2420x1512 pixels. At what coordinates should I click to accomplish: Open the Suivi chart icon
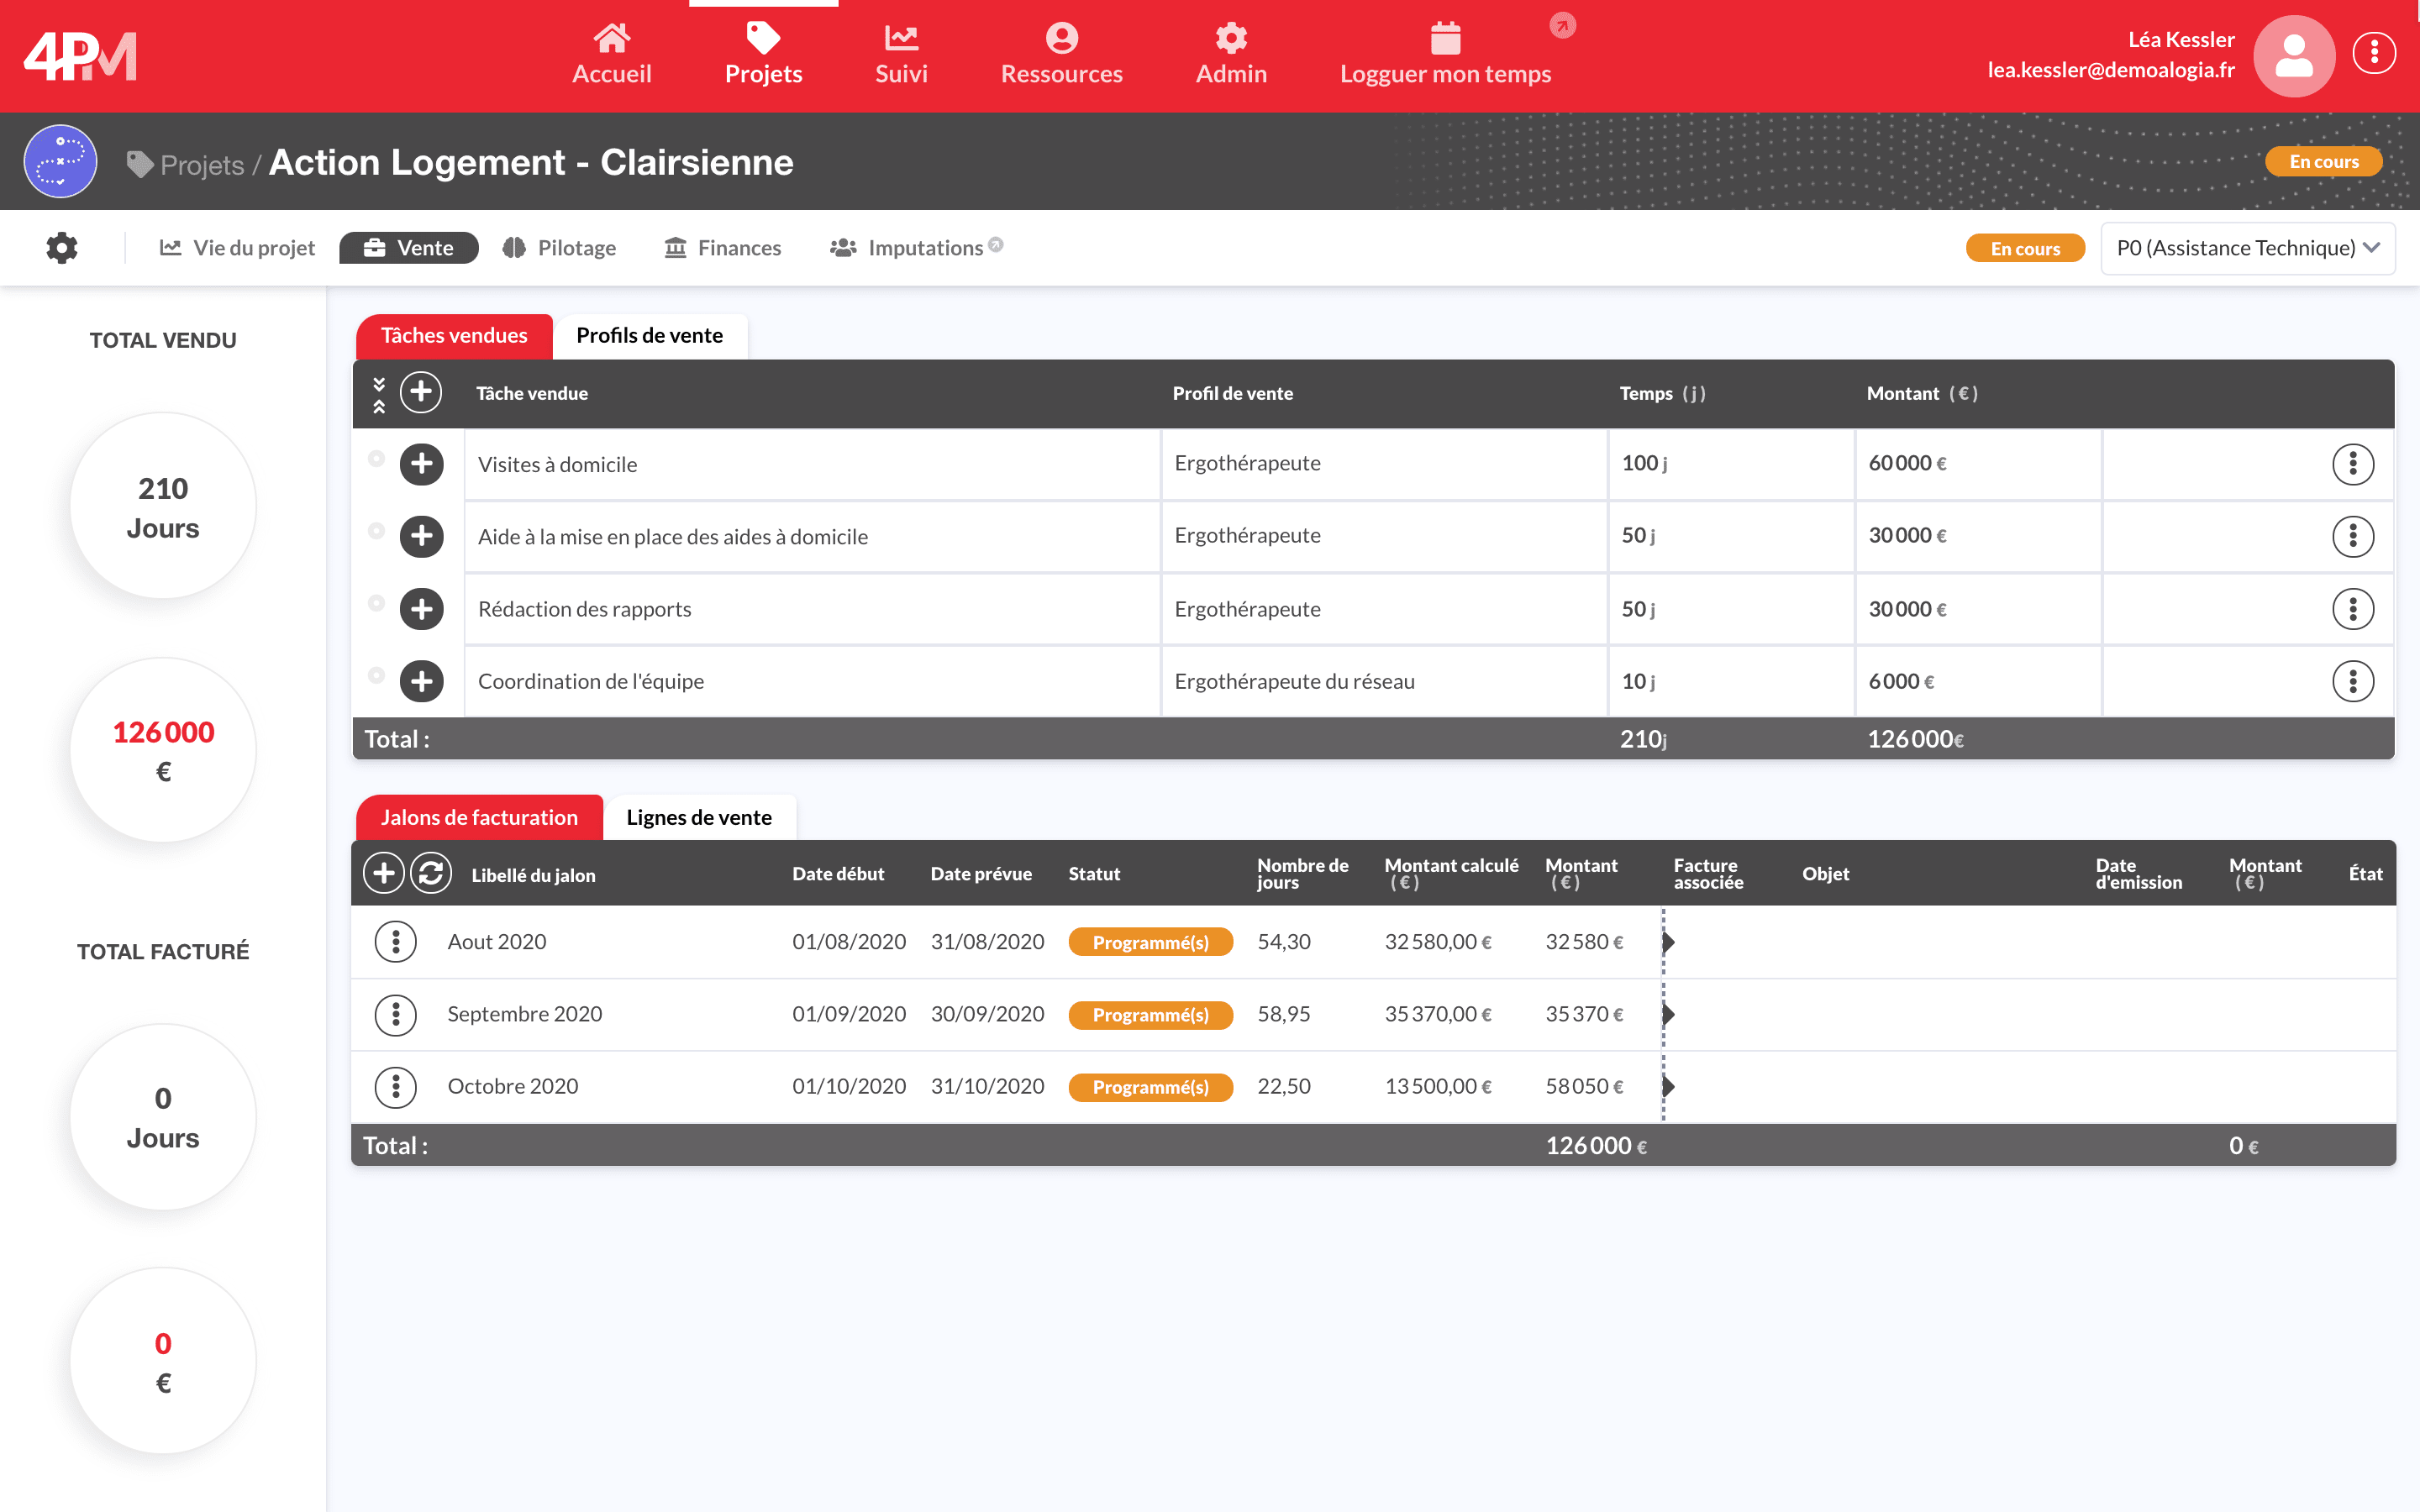(x=901, y=39)
